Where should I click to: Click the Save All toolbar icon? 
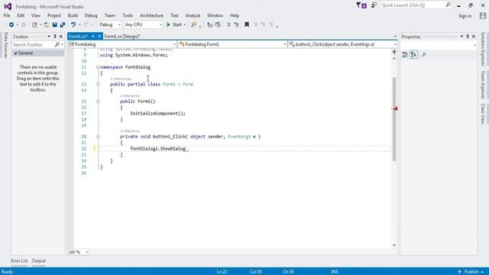click(63, 24)
